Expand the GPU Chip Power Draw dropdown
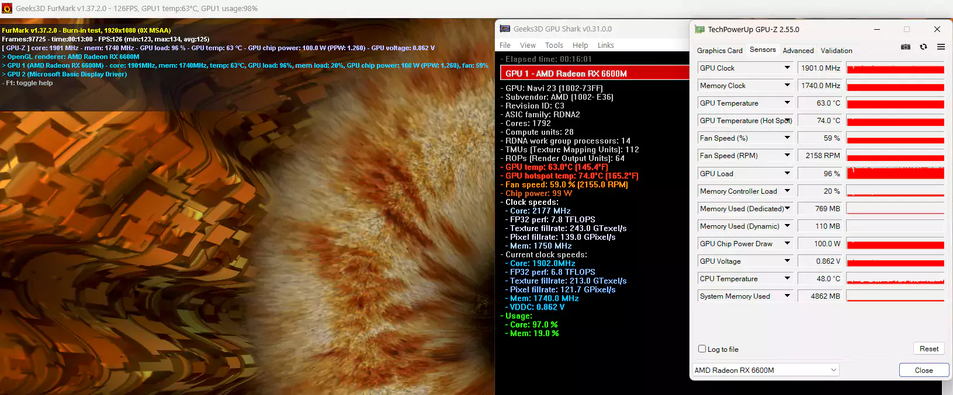The image size is (953, 395). tap(787, 244)
